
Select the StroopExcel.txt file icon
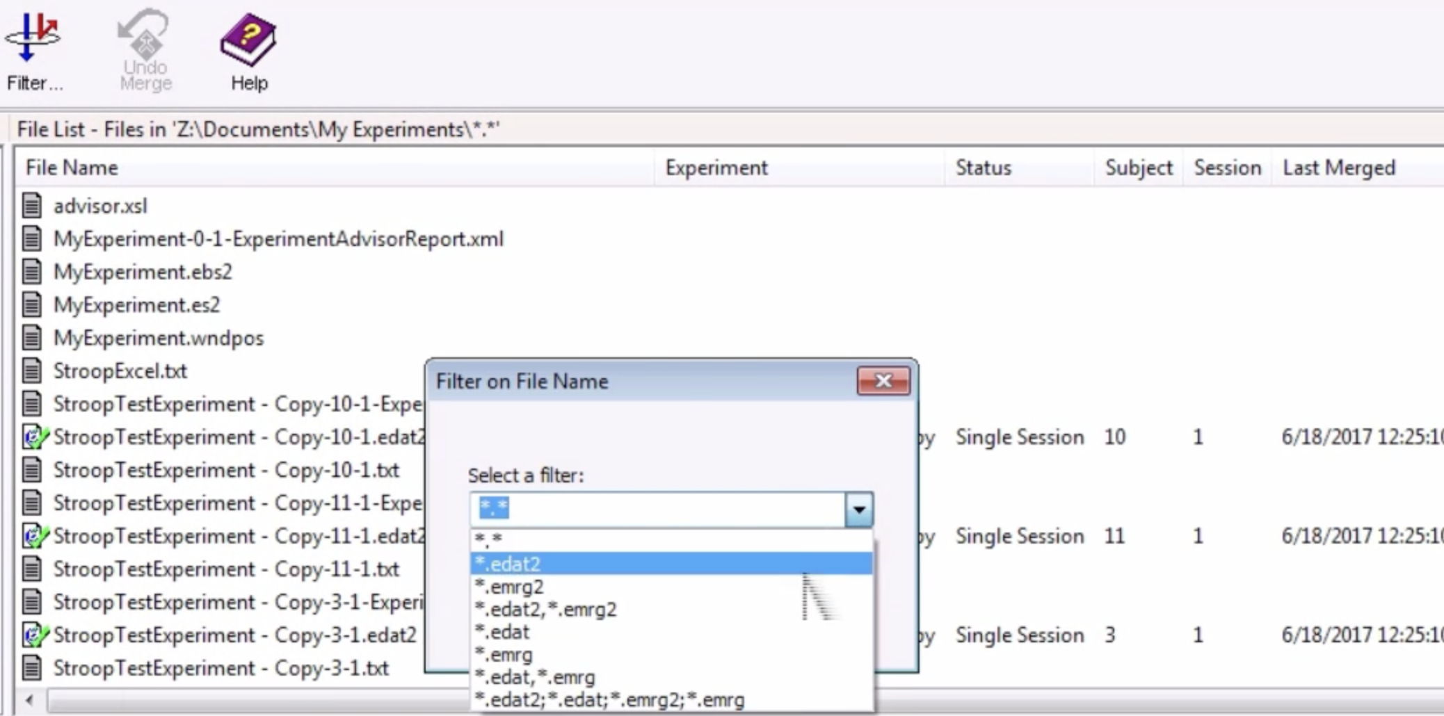point(31,371)
